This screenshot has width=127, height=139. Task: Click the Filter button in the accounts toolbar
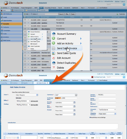tap(67, 14)
